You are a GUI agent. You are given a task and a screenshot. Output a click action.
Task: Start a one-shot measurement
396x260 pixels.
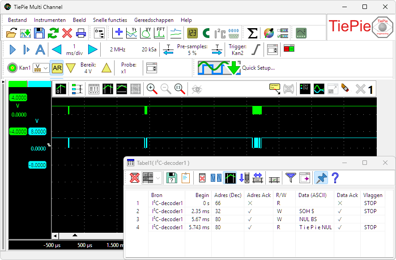point(26,50)
